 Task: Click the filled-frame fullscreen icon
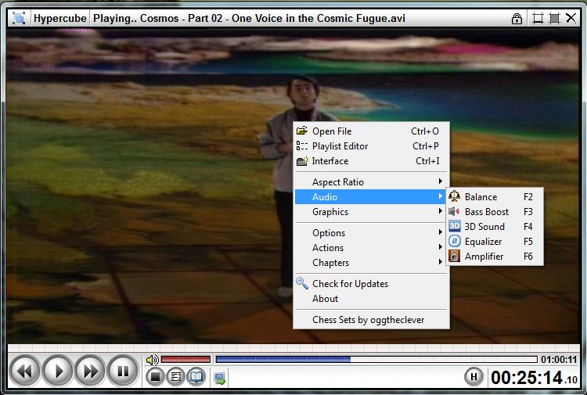pyautogui.click(x=554, y=18)
